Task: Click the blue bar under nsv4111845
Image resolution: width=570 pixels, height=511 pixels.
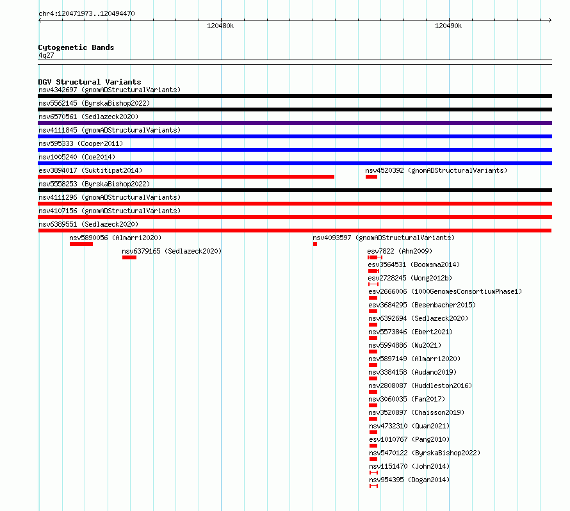Action: coord(295,136)
